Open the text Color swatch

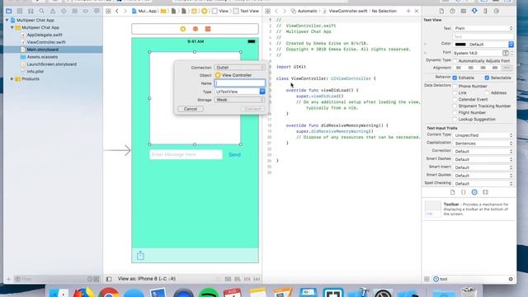point(460,45)
